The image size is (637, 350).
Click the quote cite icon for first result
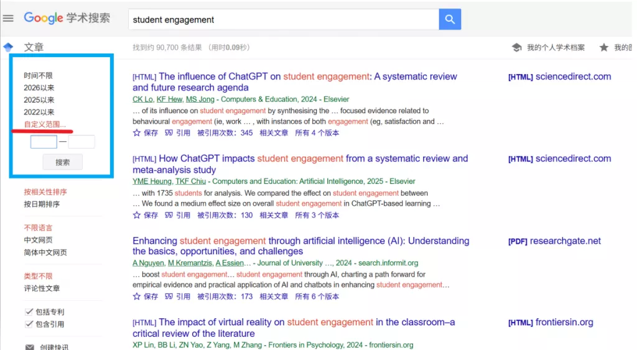click(169, 132)
